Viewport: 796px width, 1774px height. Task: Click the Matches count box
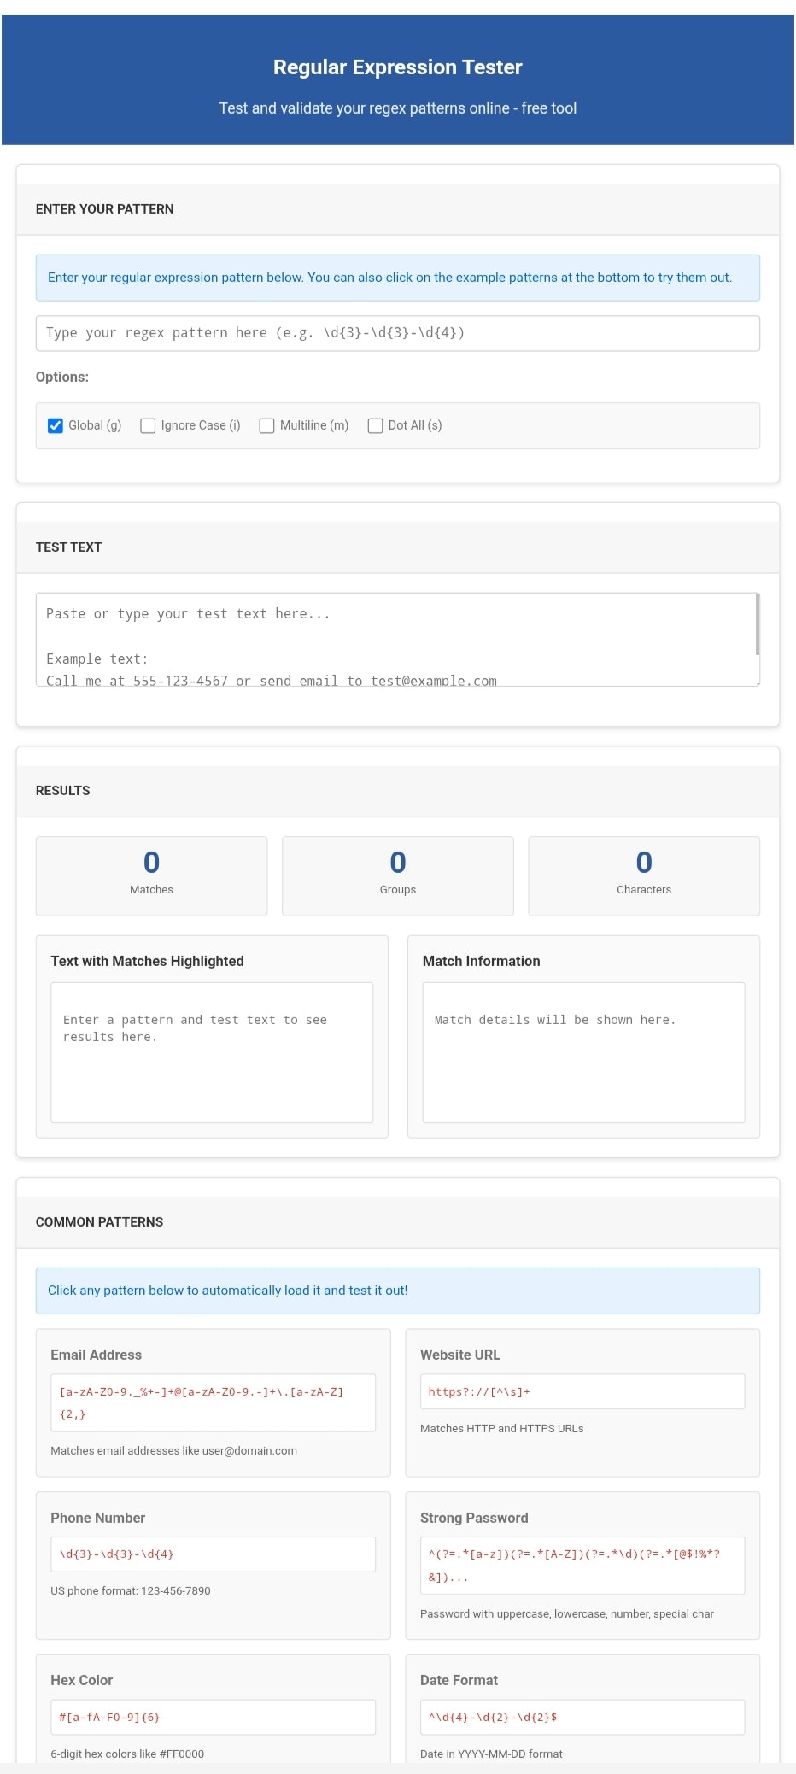(151, 875)
